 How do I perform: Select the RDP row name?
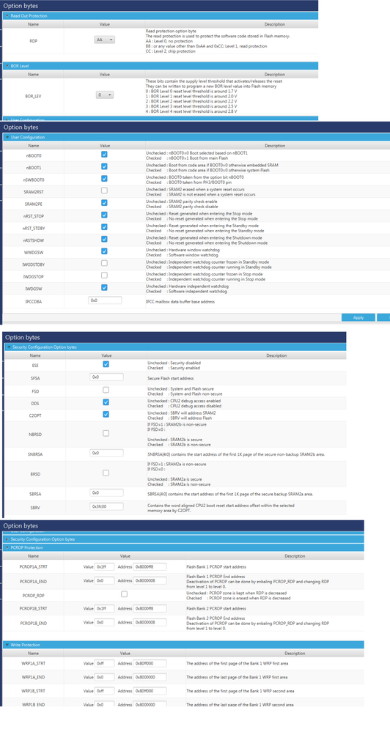point(33,40)
